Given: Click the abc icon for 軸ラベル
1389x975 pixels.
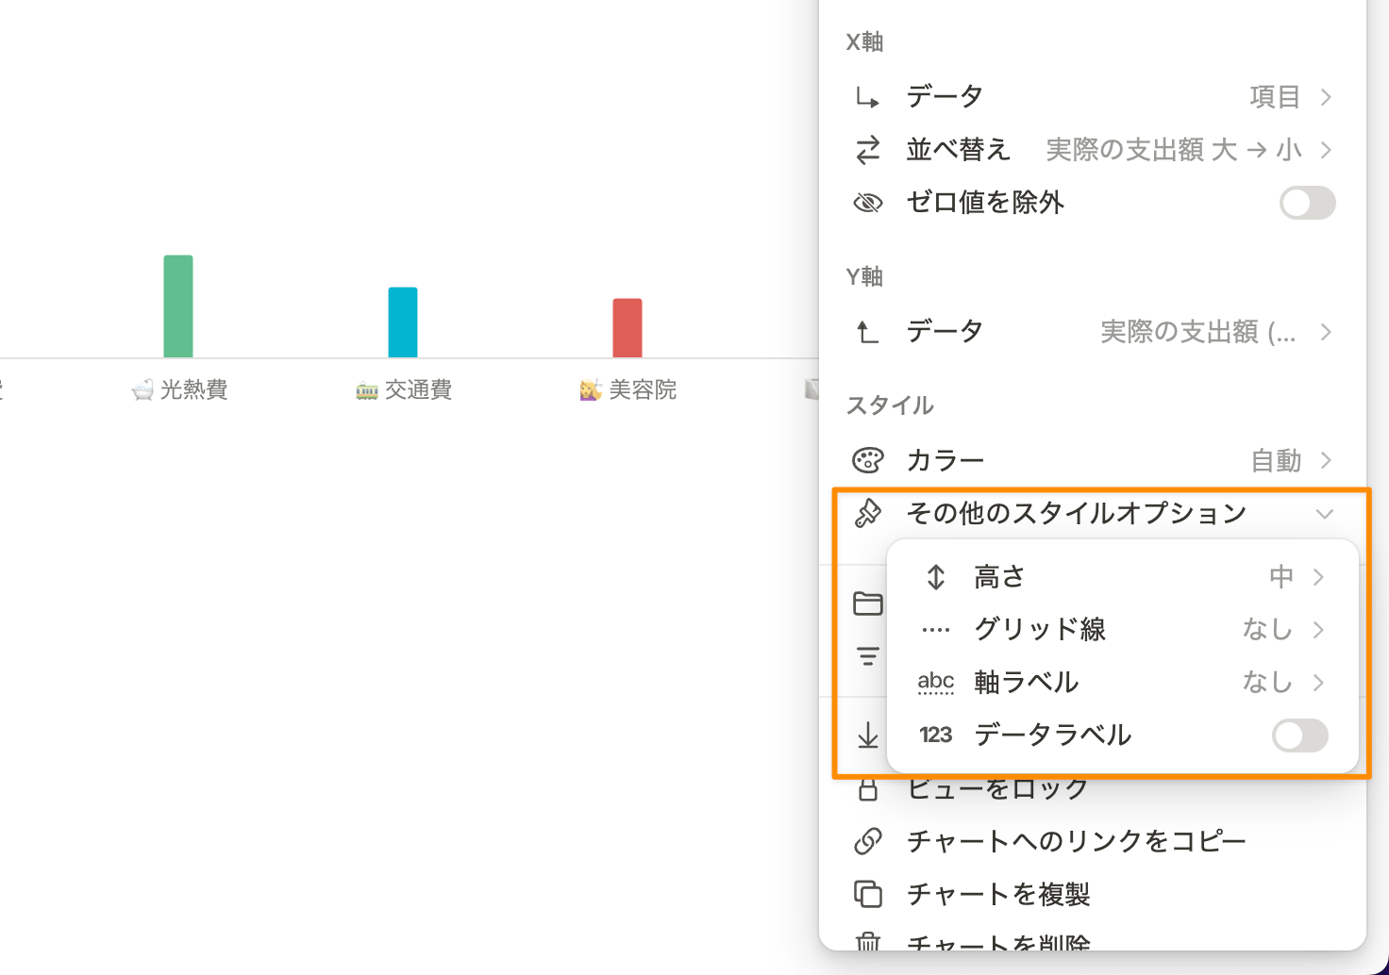Looking at the screenshot, I should pyautogui.click(x=935, y=683).
